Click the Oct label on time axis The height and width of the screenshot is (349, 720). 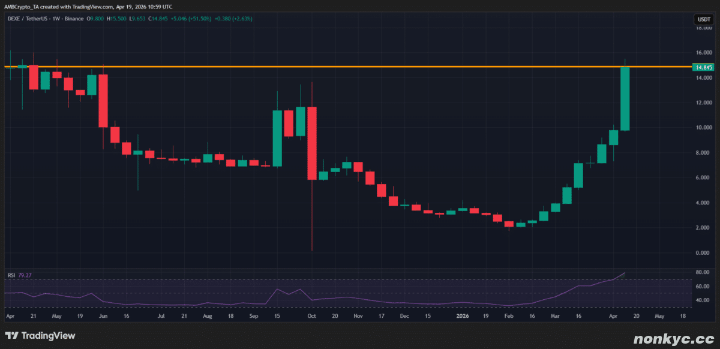312,315
